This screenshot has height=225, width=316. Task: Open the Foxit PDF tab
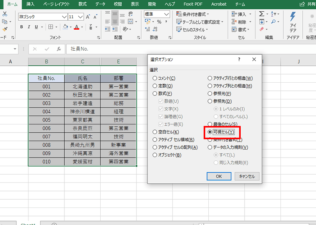(193, 4)
